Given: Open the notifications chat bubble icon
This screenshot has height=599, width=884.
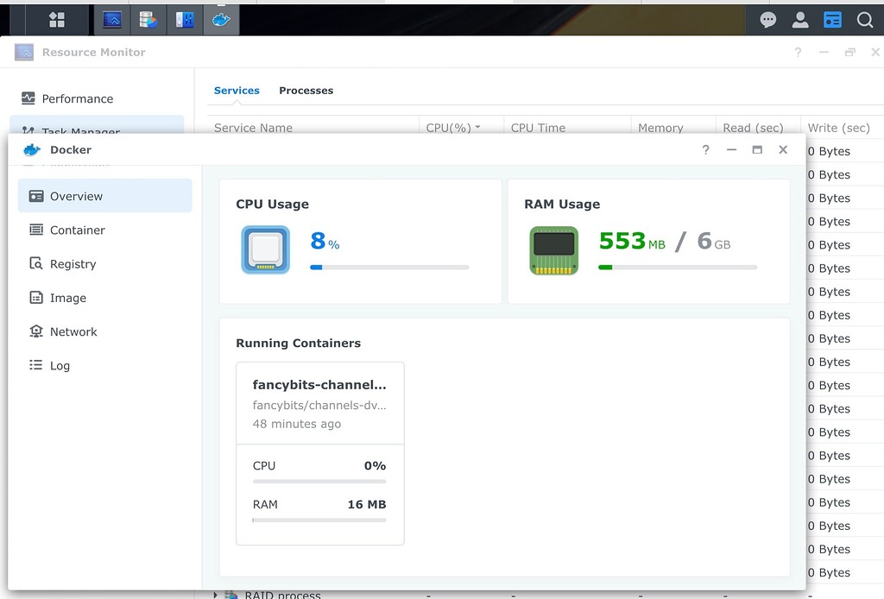Looking at the screenshot, I should (x=767, y=18).
